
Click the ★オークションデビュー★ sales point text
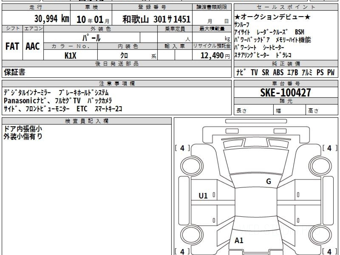click(x=273, y=17)
